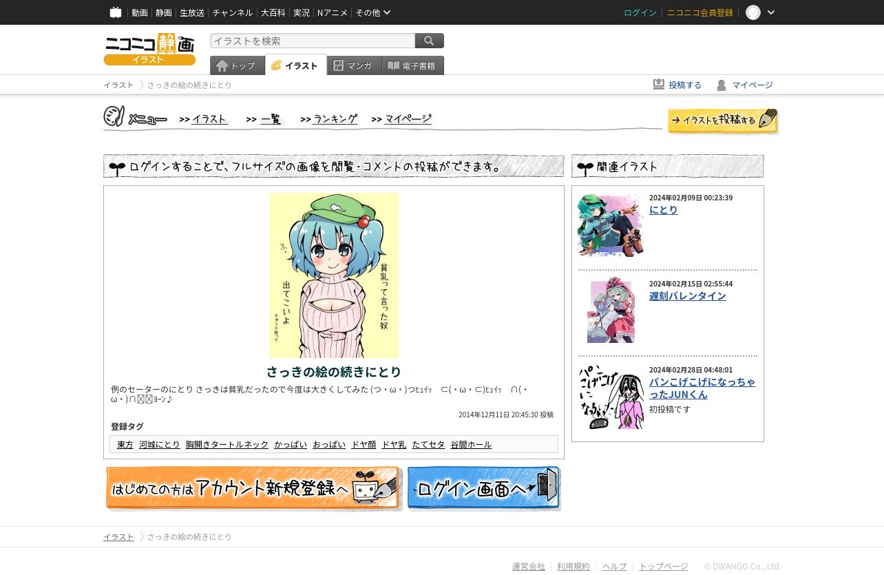Open 動画 in top navigation
884x575 pixels.
tap(140, 12)
